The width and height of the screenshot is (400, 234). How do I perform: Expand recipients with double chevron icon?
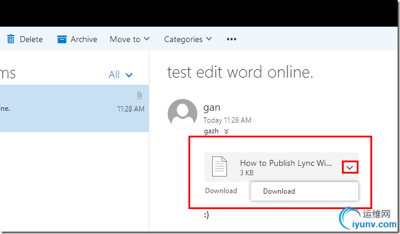[x=226, y=132]
